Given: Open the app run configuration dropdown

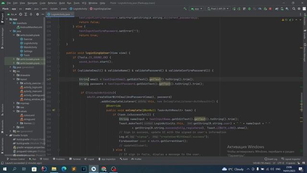Looking at the screenshot, I should point(196,9).
